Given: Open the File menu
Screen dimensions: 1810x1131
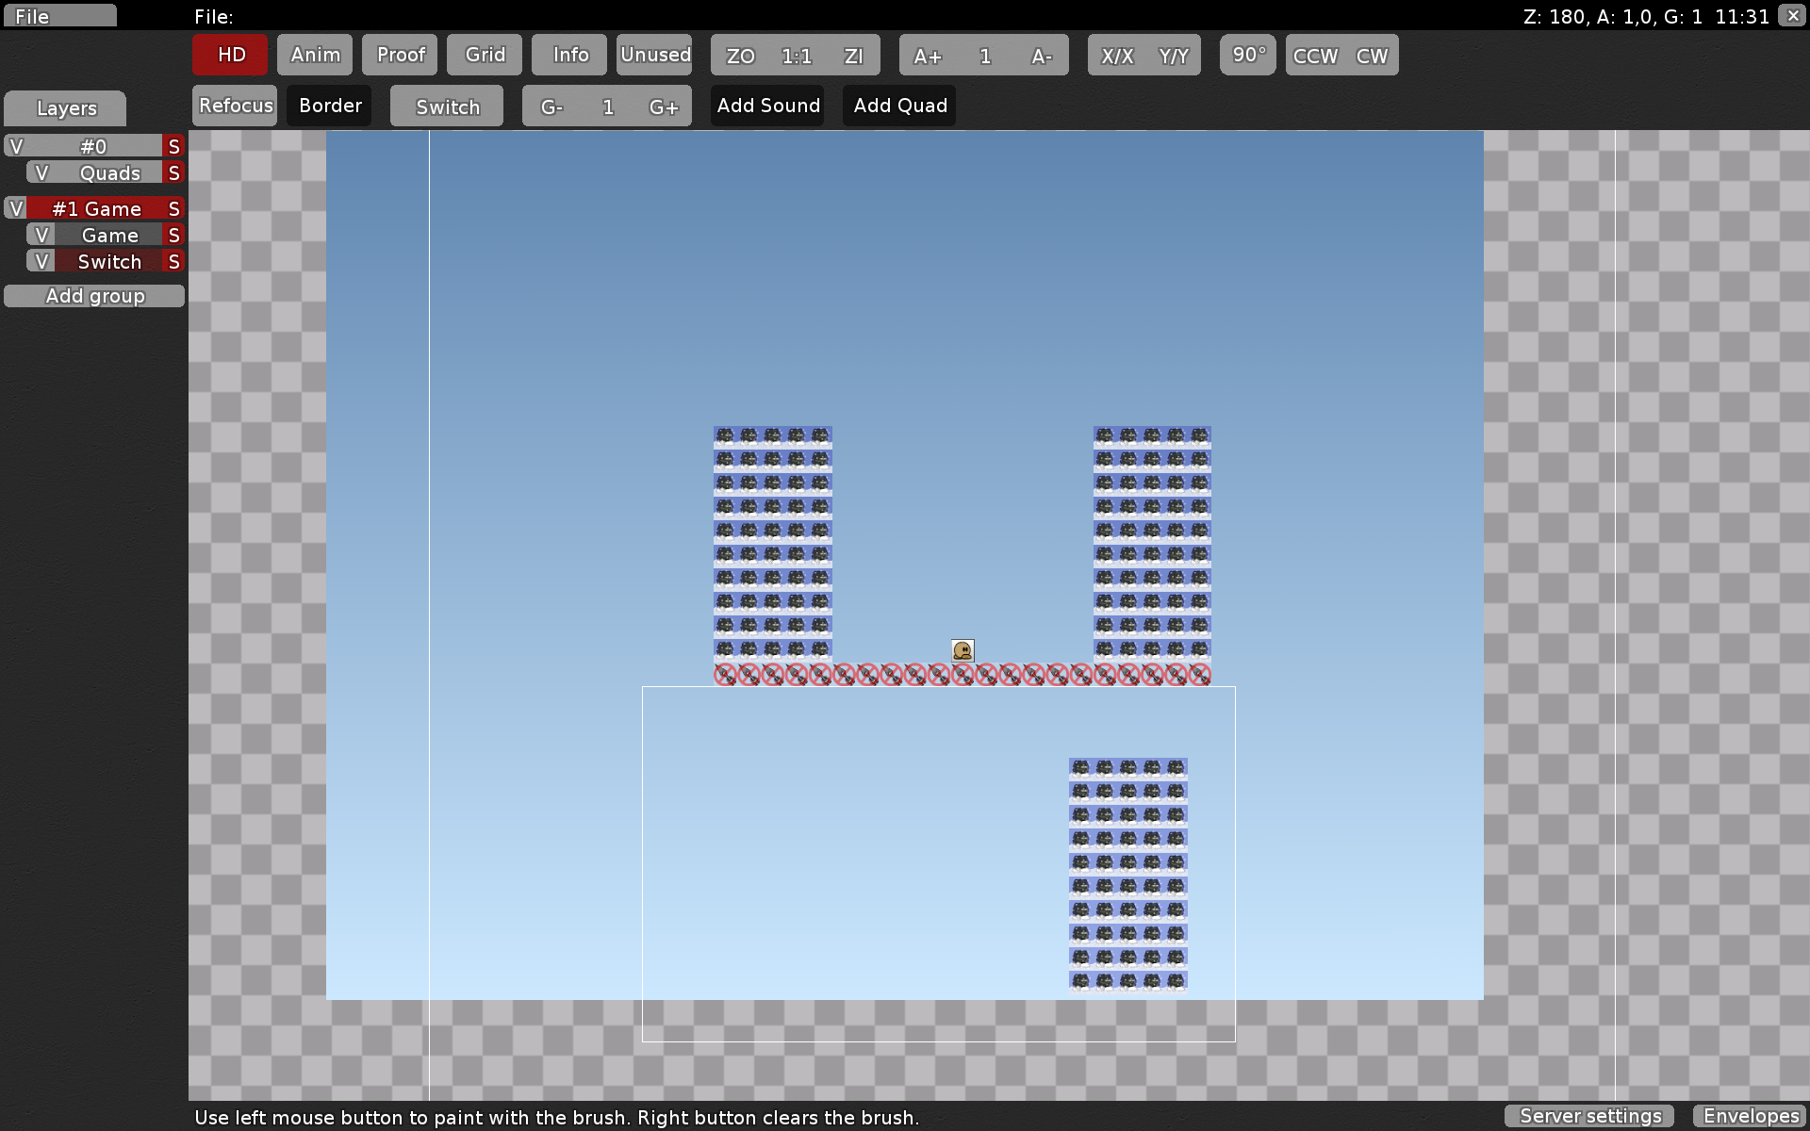Looking at the screenshot, I should 58,16.
